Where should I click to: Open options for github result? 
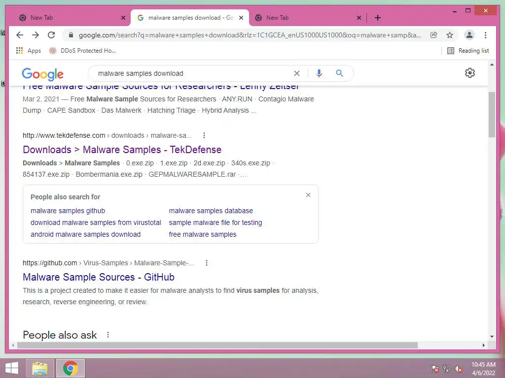(207, 263)
